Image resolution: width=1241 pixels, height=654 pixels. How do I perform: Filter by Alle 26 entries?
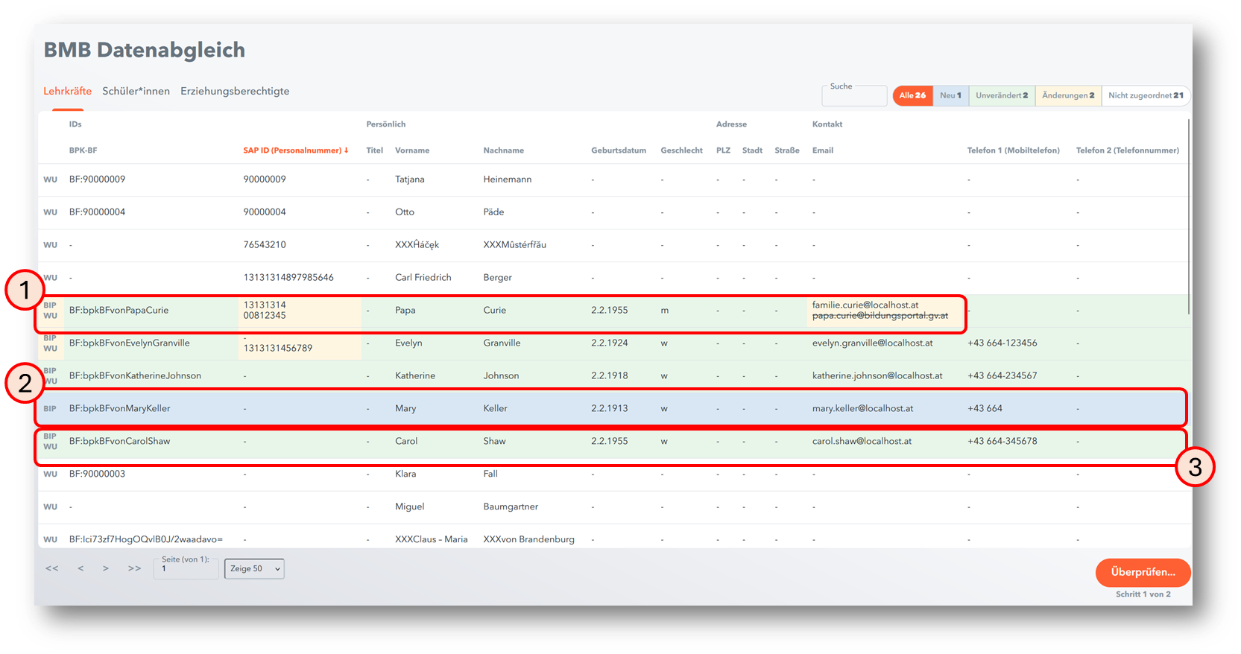pyautogui.click(x=912, y=95)
